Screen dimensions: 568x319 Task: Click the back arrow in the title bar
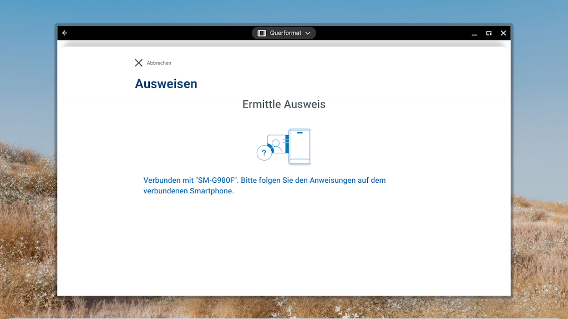(x=65, y=33)
